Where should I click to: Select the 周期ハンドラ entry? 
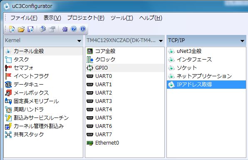pos(43,110)
